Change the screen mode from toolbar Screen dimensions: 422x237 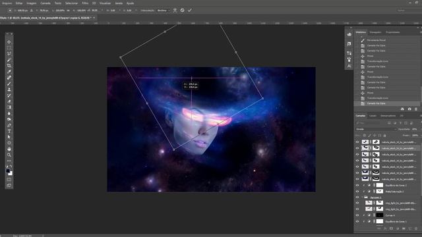(9, 186)
